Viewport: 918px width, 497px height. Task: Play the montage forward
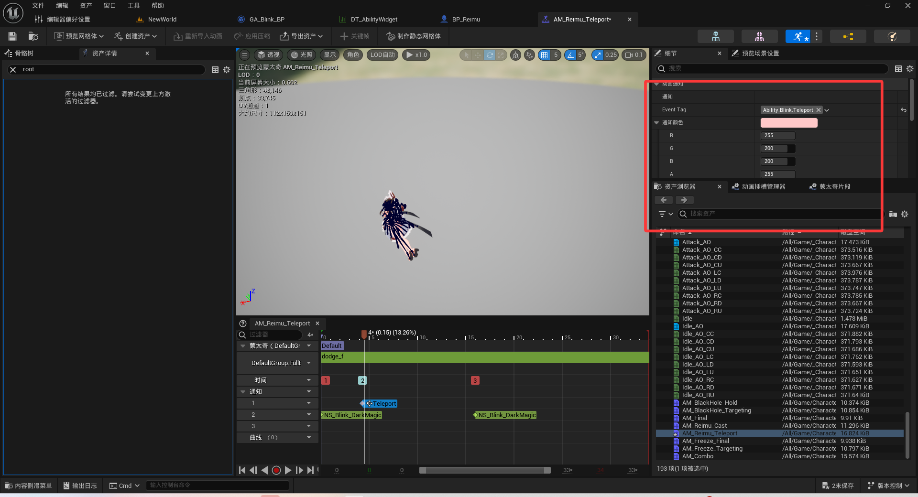point(288,470)
